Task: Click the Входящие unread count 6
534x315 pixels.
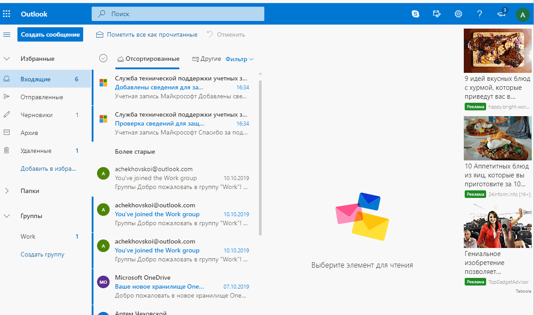Action: click(x=76, y=79)
